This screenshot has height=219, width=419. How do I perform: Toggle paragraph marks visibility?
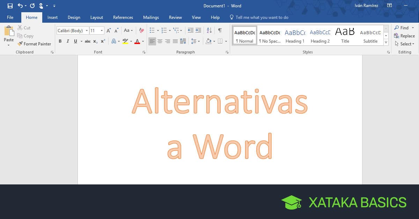tap(220, 30)
